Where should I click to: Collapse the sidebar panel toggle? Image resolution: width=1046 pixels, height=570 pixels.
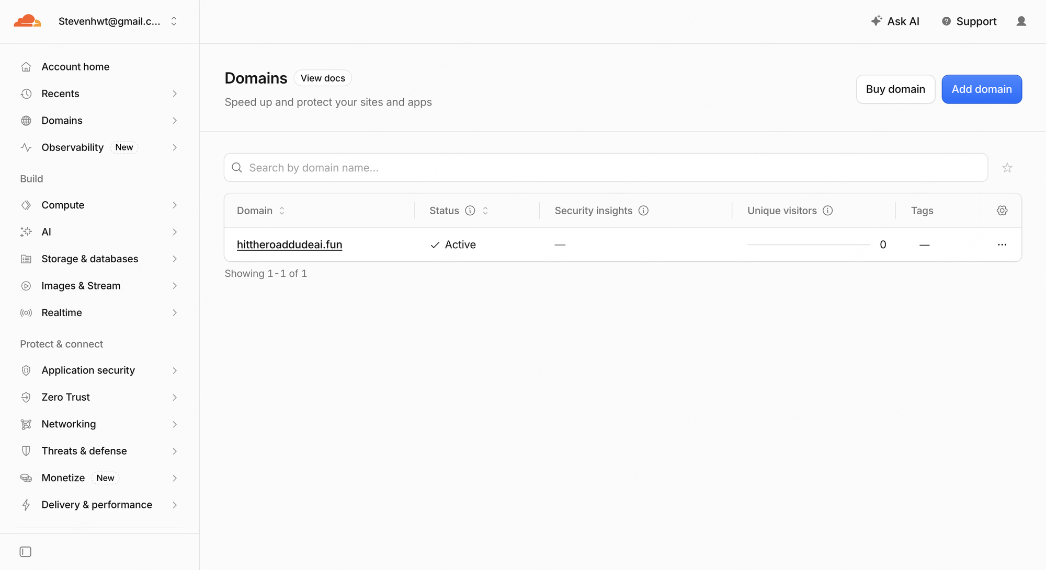(x=25, y=552)
